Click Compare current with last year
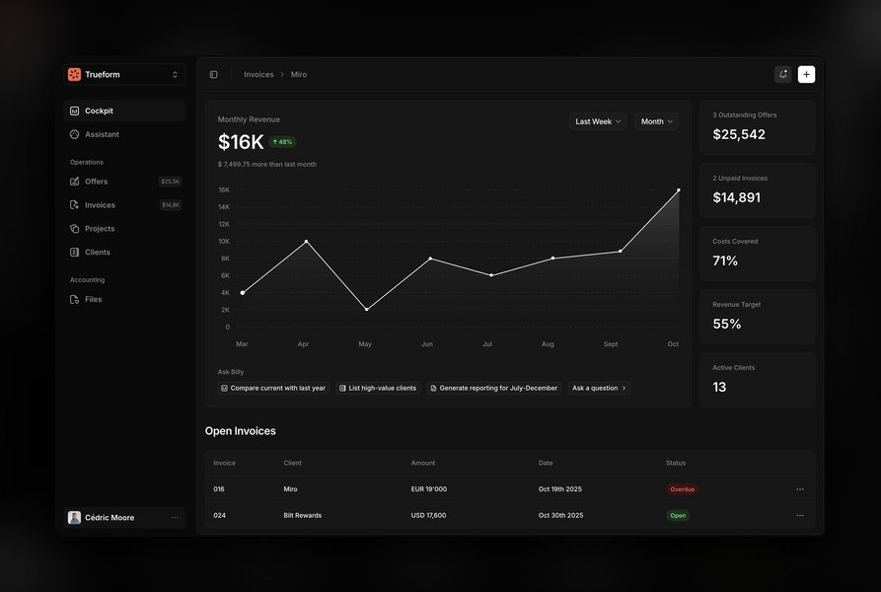Image resolution: width=881 pixels, height=592 pixels. coord(273,388)
